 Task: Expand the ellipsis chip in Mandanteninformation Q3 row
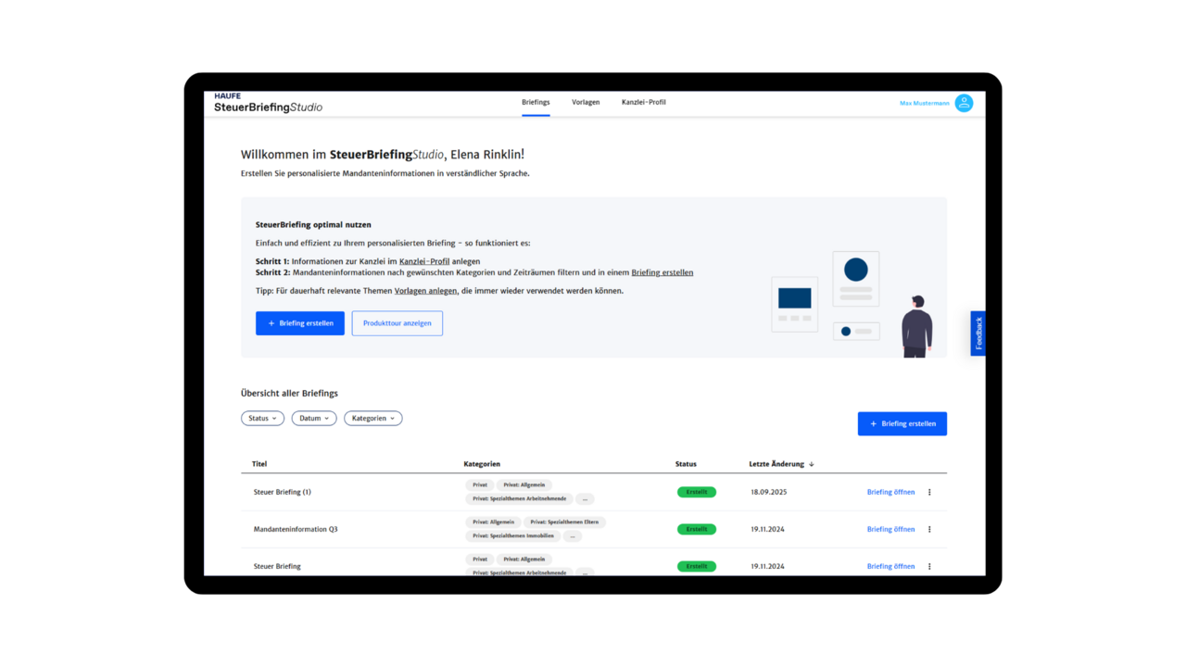572,535
